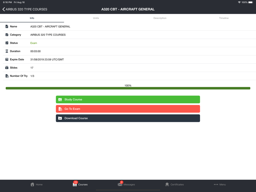This screenshot has width=256, height=192.
Task: Click the Number Of Try icon
Action: pyautogui.click(x=7, y=76)
